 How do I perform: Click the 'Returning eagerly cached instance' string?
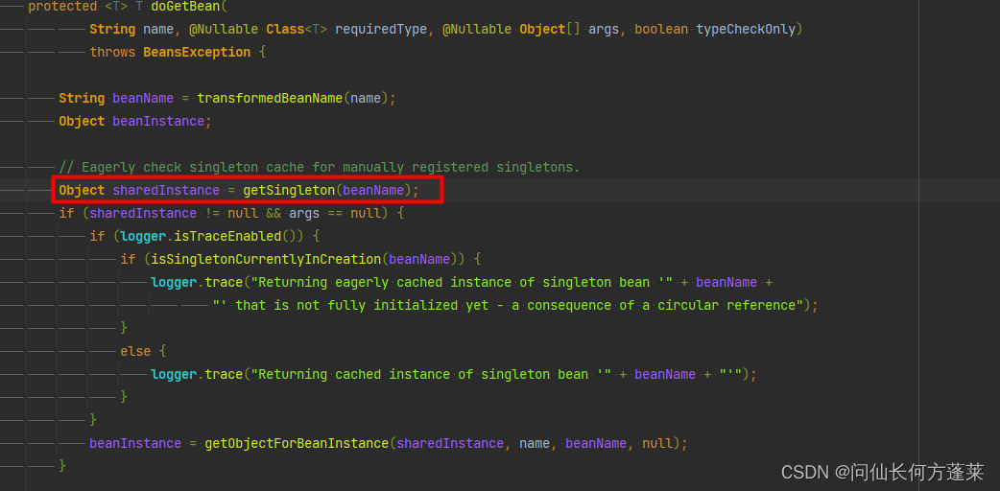coord(461,282)
